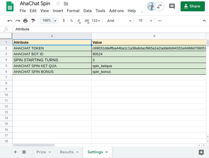Image resolution: width=209 pixels, height=158 pixels.
Task: Star this AhaChat Spin document
Action: (x=58, y=4)
